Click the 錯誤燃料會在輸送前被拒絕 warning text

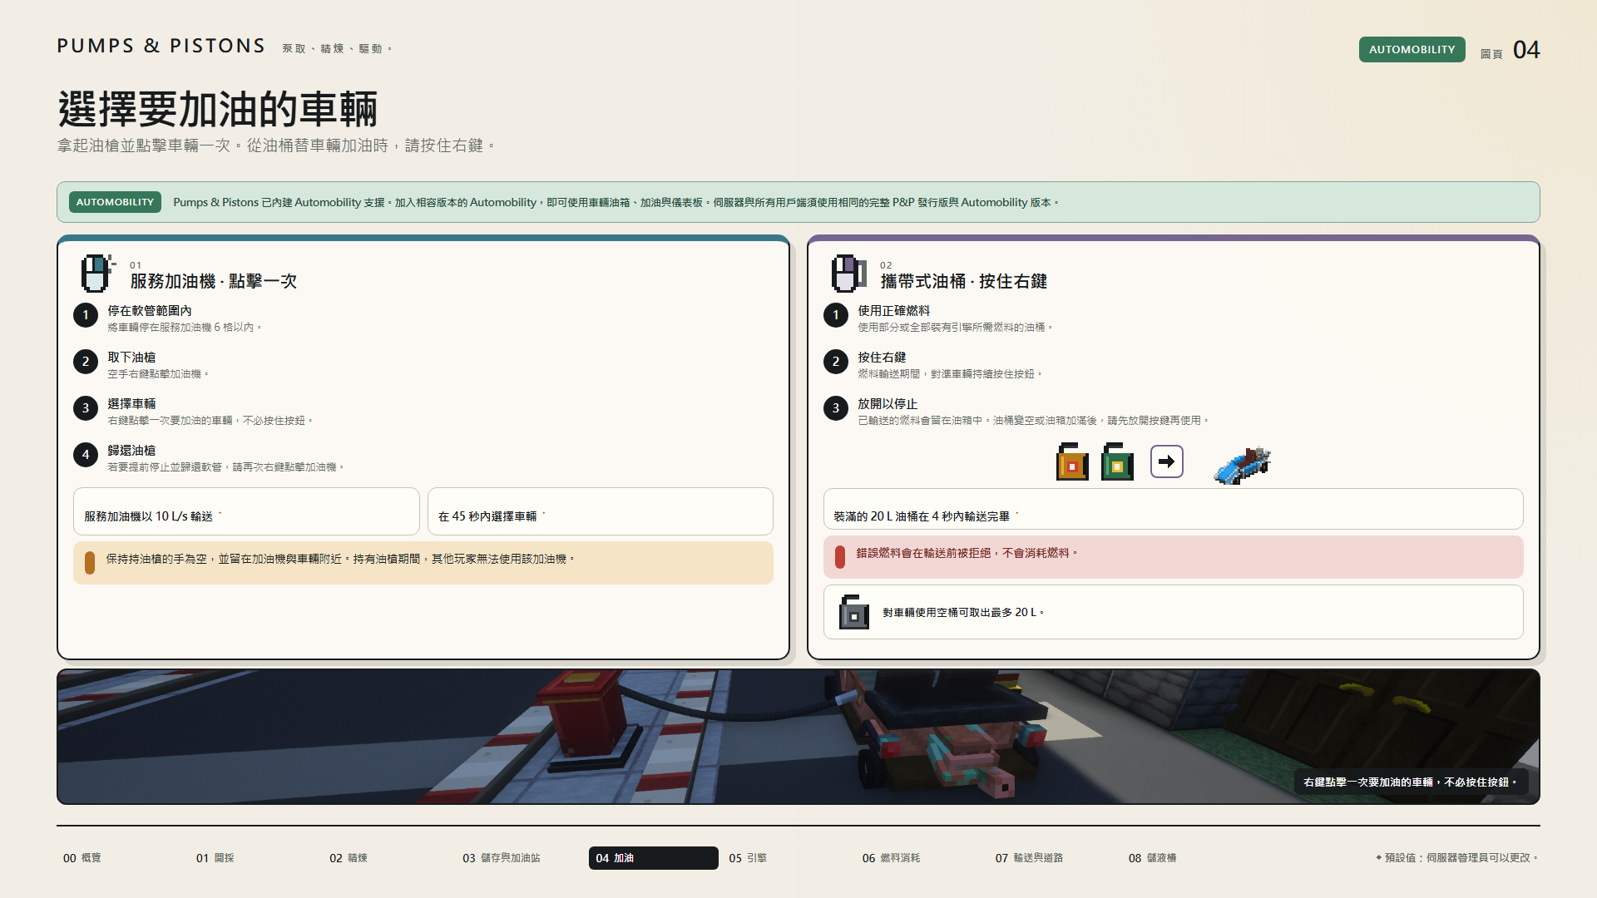[x=967, y=553]
